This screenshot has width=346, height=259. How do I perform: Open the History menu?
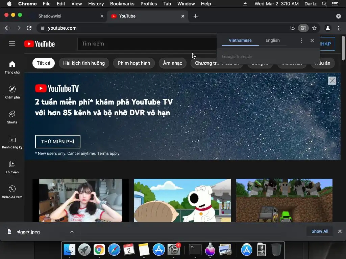click(96, 4)
